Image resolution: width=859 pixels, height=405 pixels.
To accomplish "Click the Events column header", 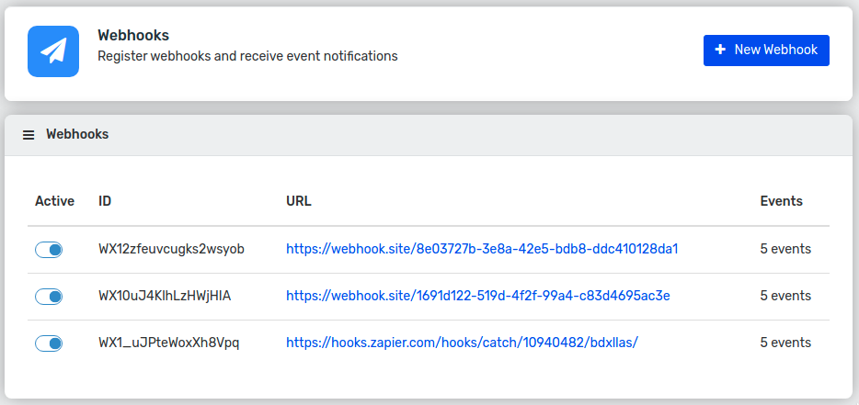I will coord(781,201).
